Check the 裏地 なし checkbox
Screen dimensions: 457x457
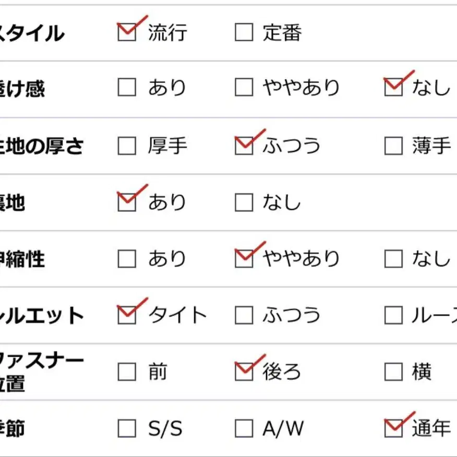point(244,202)
